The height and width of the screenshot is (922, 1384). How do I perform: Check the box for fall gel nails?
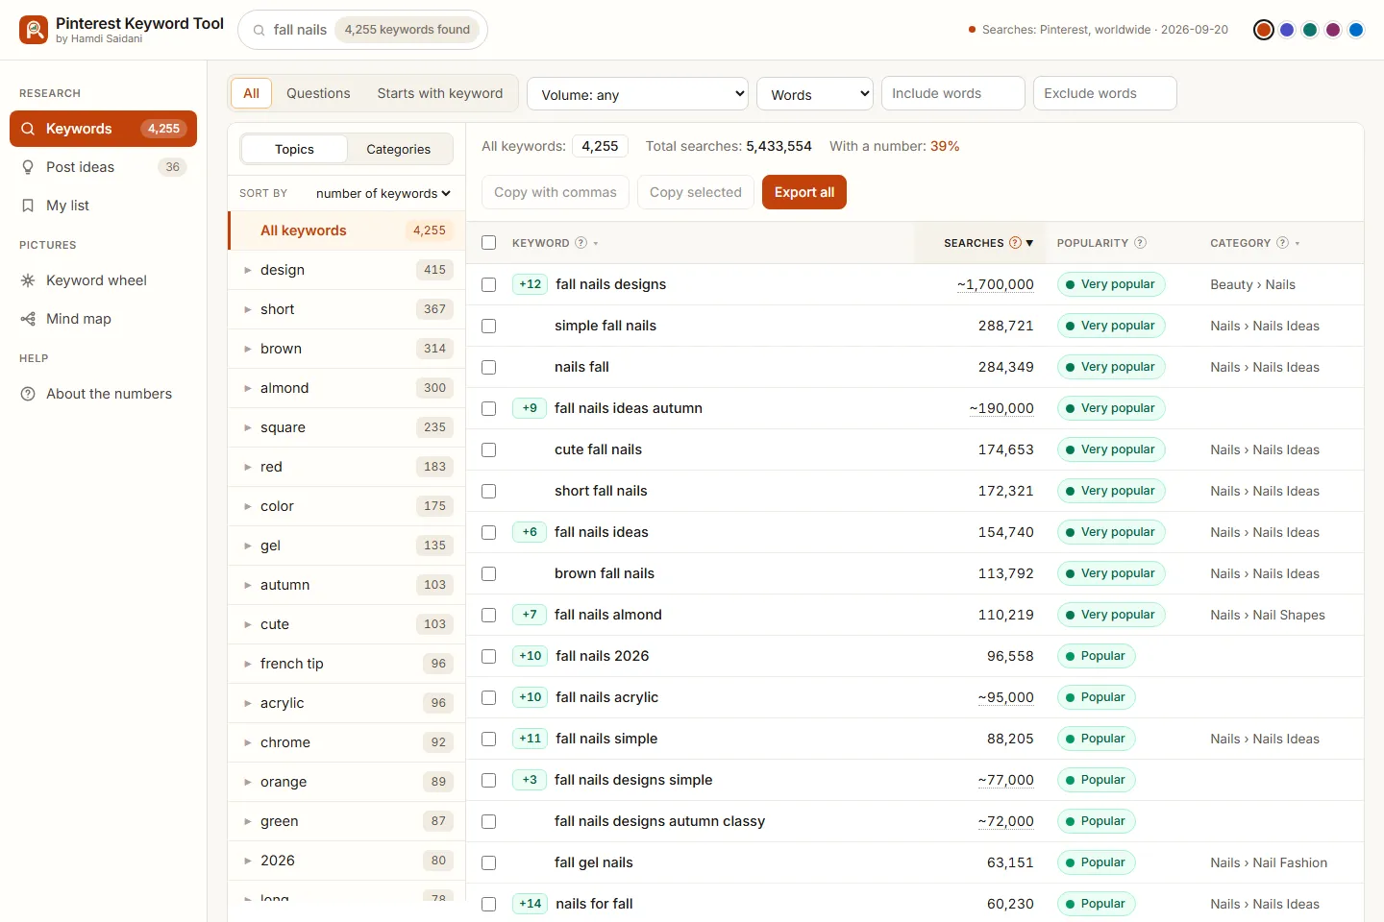[x=488, y=862]
